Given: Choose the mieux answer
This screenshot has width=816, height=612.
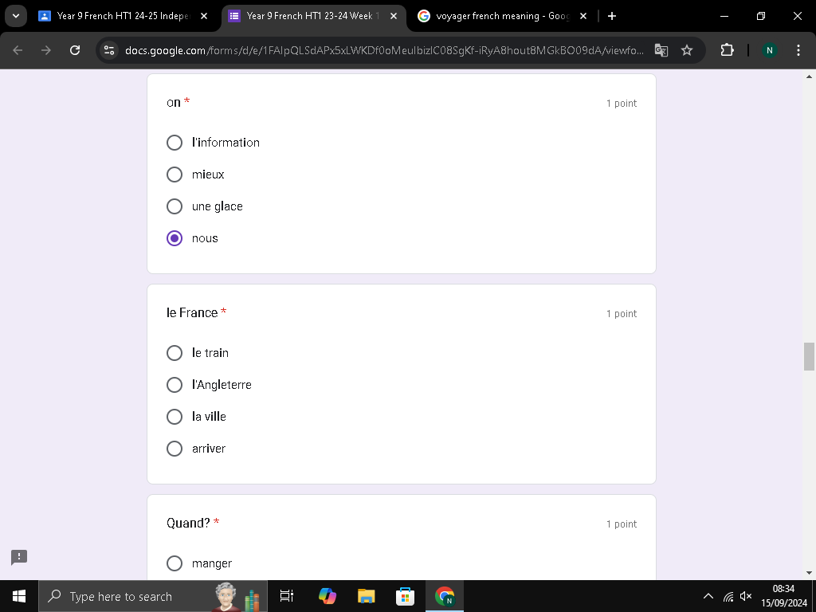Looking at the screenshot, I should pos(175,175).
